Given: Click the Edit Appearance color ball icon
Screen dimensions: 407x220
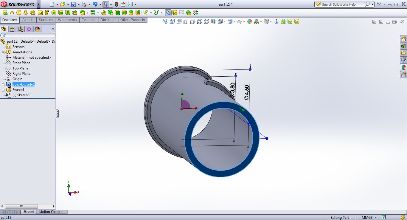Looking at the screenshot, I should click(250, 21).
